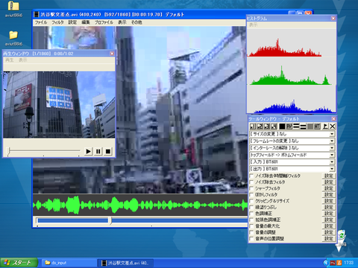Toggle the ぼかしフィルタ checkbox
358x268 pixels.
251,195
